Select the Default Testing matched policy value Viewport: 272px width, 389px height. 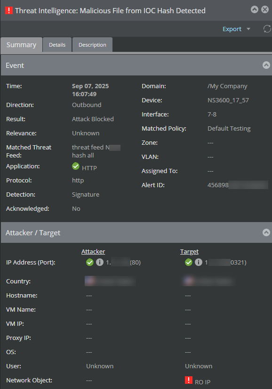pos(229,129)
